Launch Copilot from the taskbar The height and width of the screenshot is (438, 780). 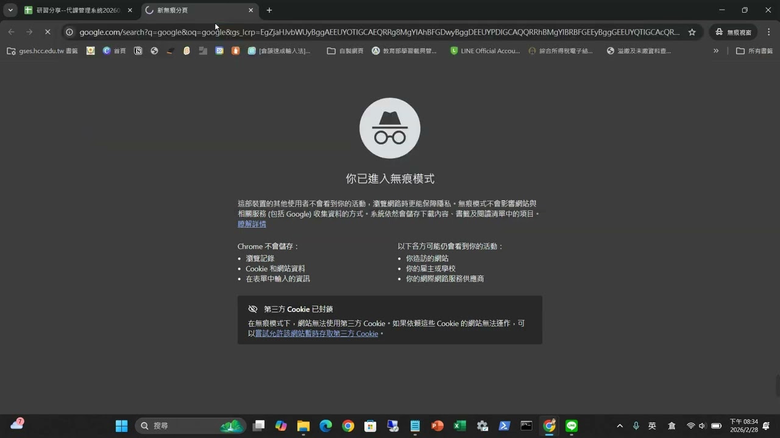tap(281, 426)
